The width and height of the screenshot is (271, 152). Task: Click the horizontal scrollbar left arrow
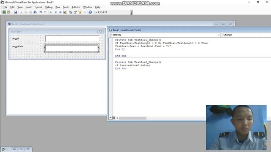click(x=117, y=118)
